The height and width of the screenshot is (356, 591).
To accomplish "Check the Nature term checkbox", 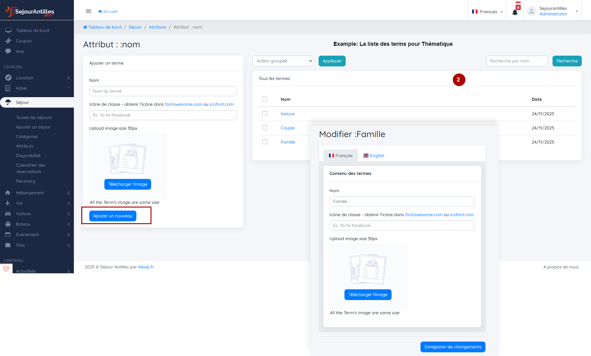I will [x=265, y=113].
